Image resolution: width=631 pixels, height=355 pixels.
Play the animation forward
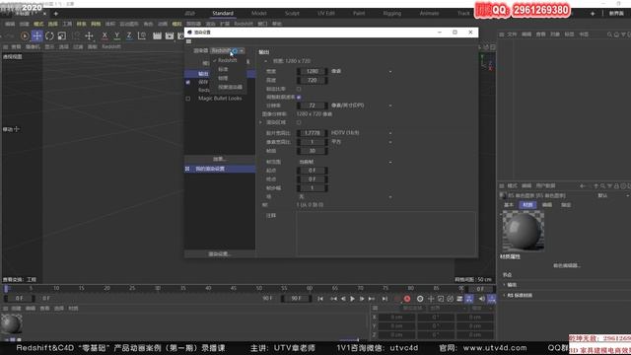click(x=352, y=299)
